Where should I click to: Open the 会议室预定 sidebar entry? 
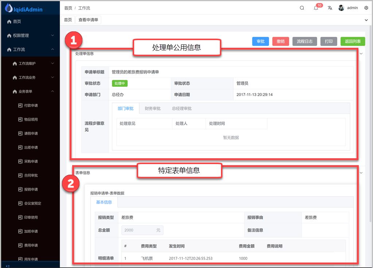point(31,203)
